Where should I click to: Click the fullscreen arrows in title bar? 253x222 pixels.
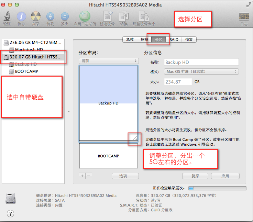click(x=249, y=5)
